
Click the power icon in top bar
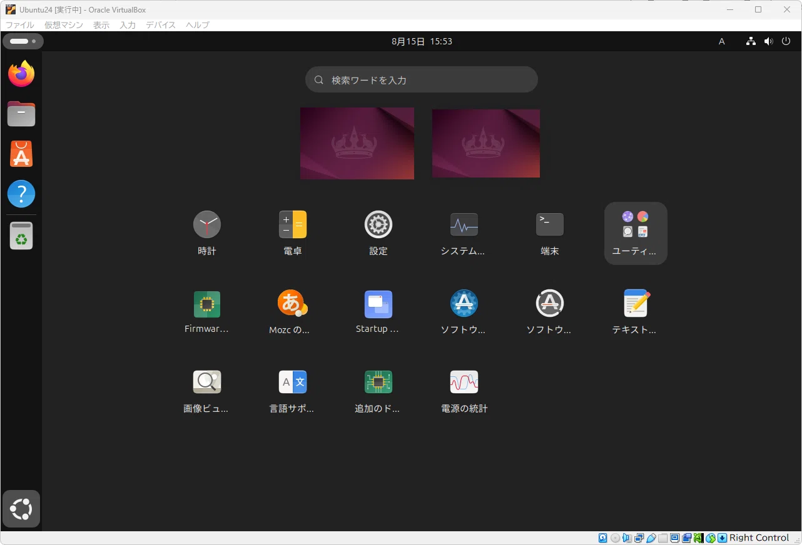[786, 41]
